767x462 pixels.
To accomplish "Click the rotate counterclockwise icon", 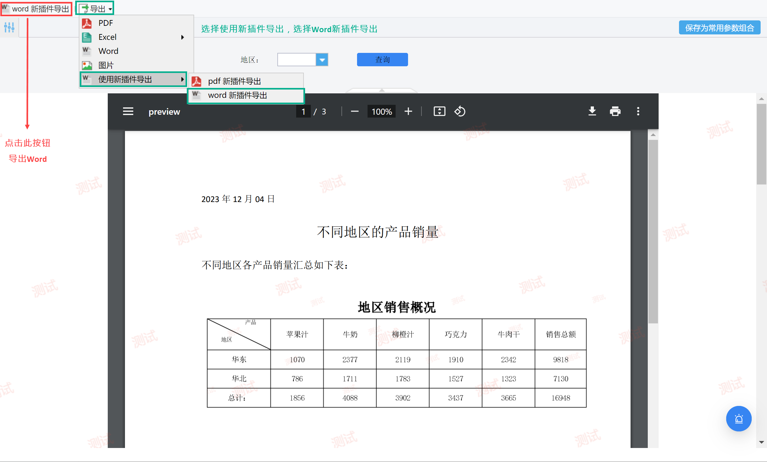I will pos(460,112).
